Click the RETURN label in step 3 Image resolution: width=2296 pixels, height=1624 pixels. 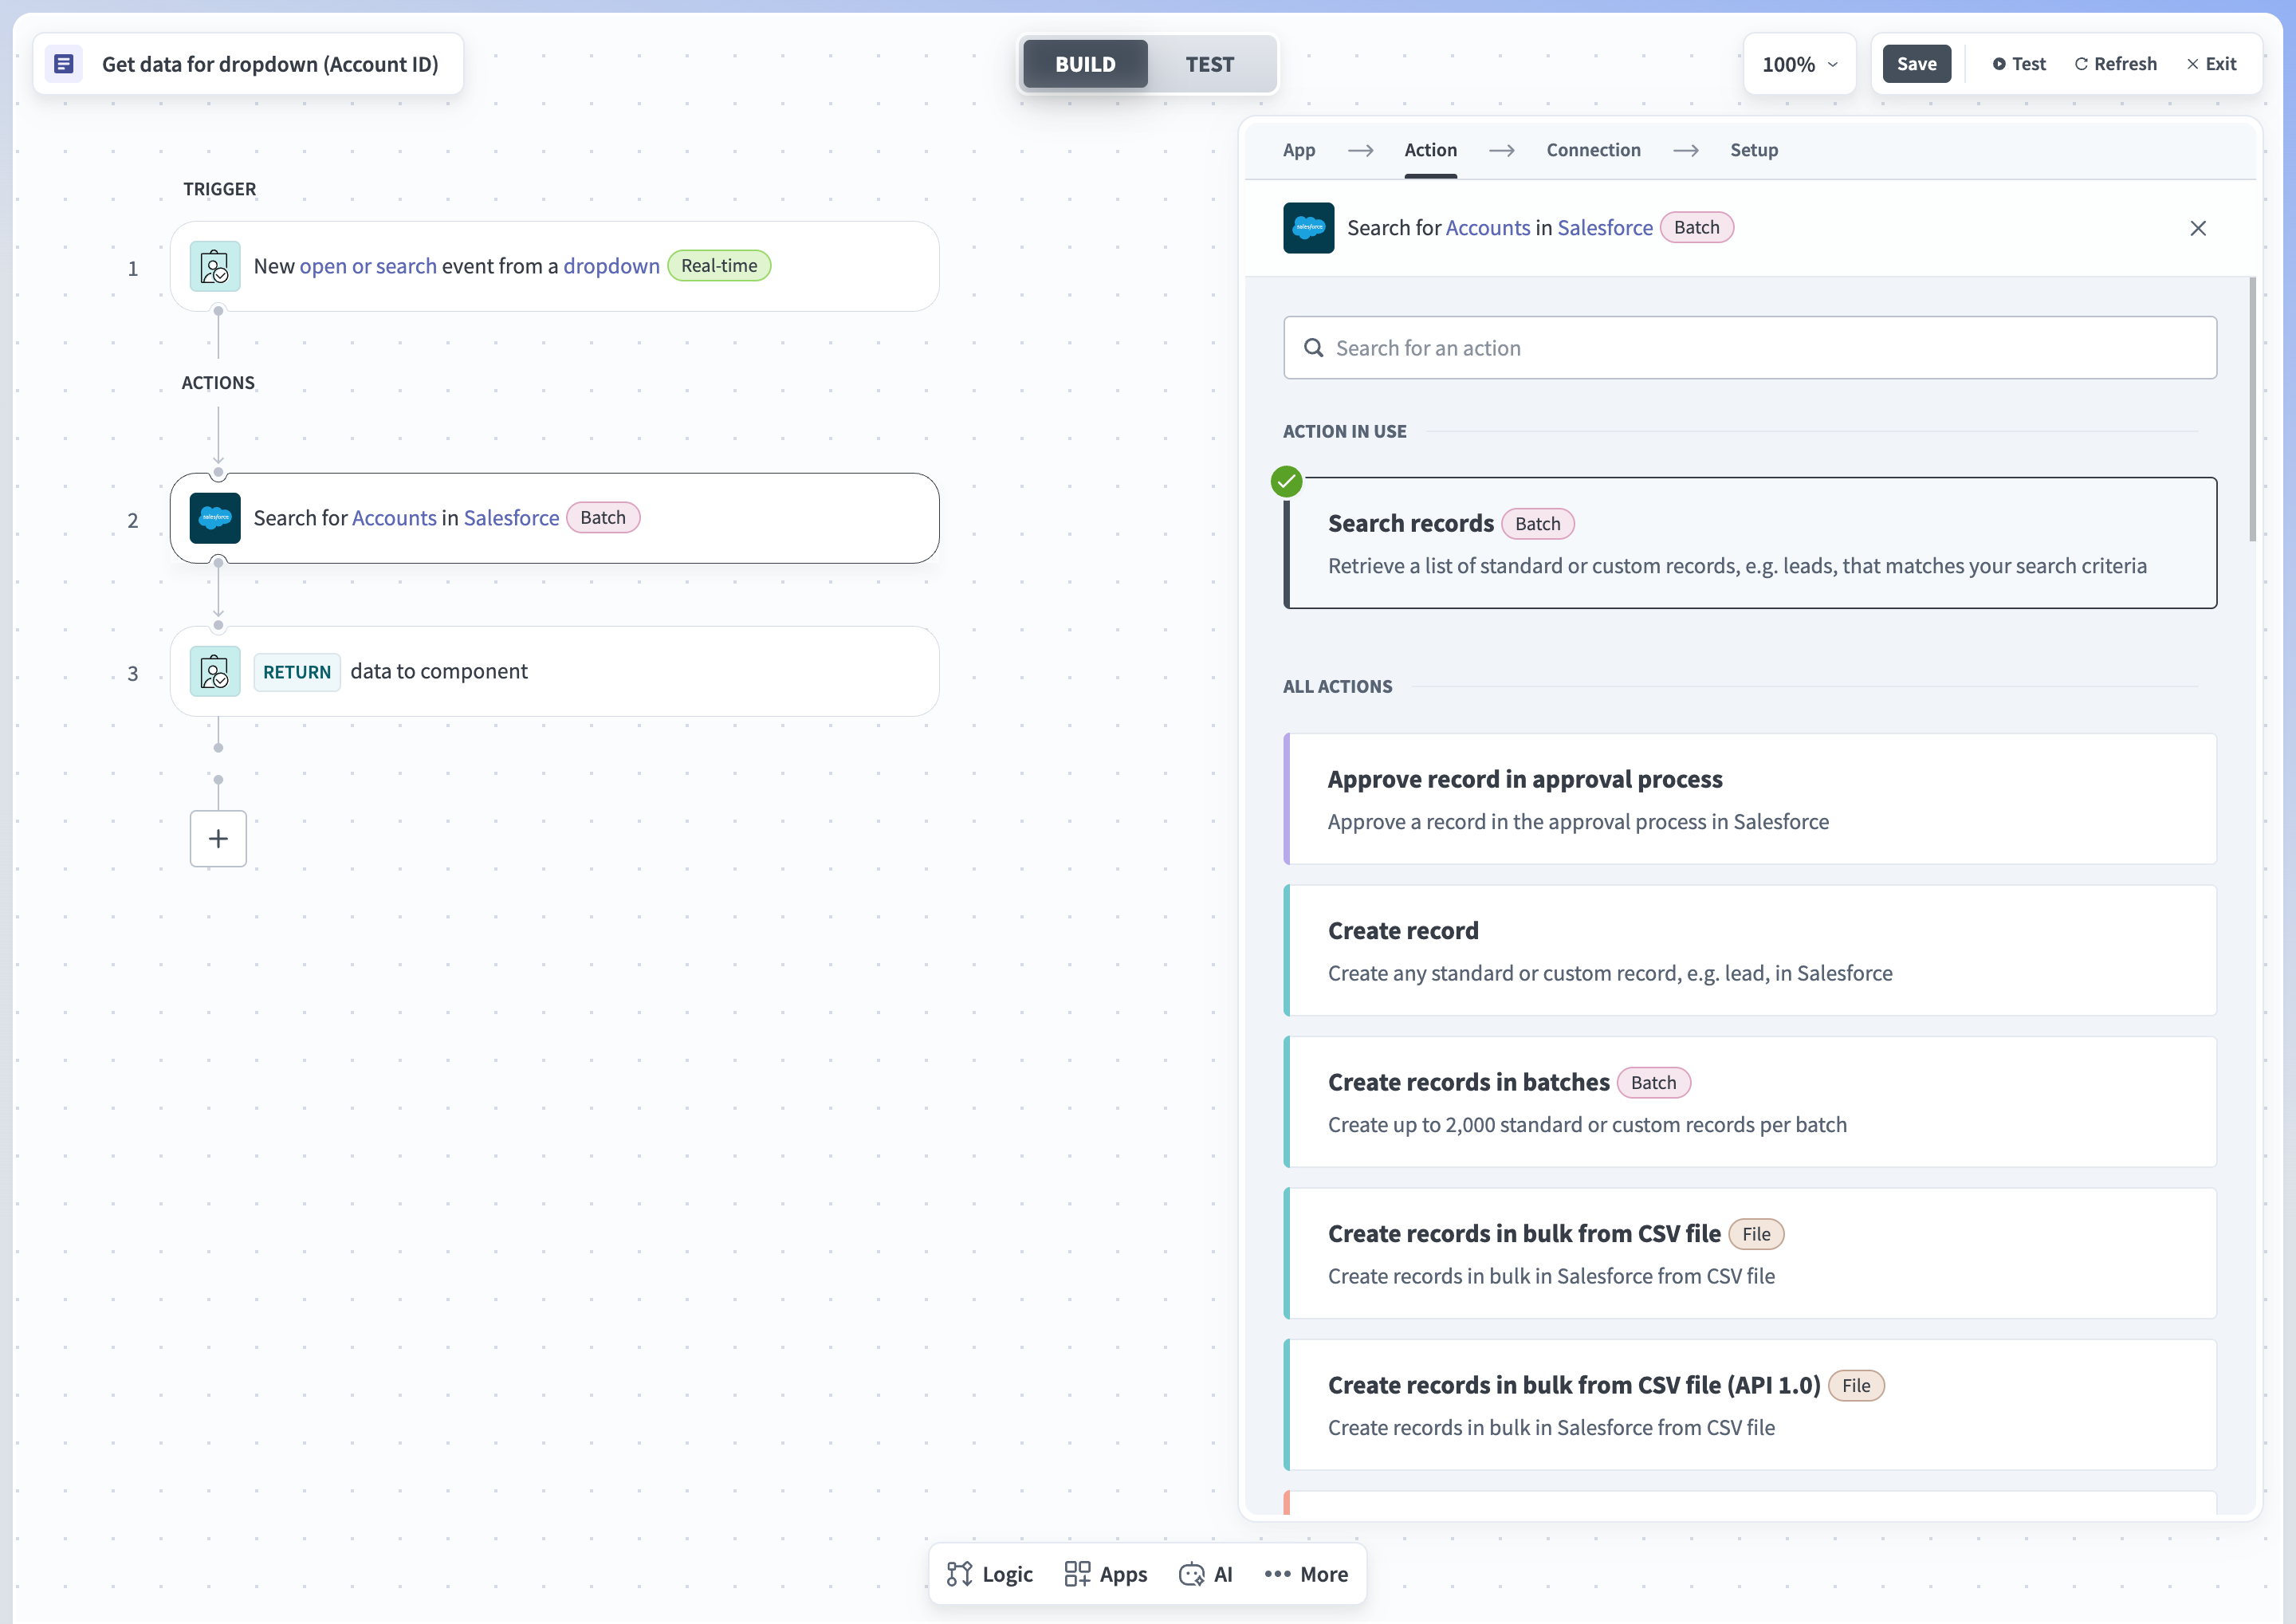pos(297,672)
